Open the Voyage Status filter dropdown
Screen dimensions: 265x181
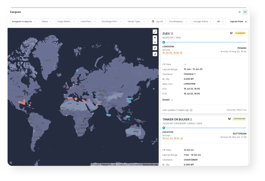tap(202, 21)
